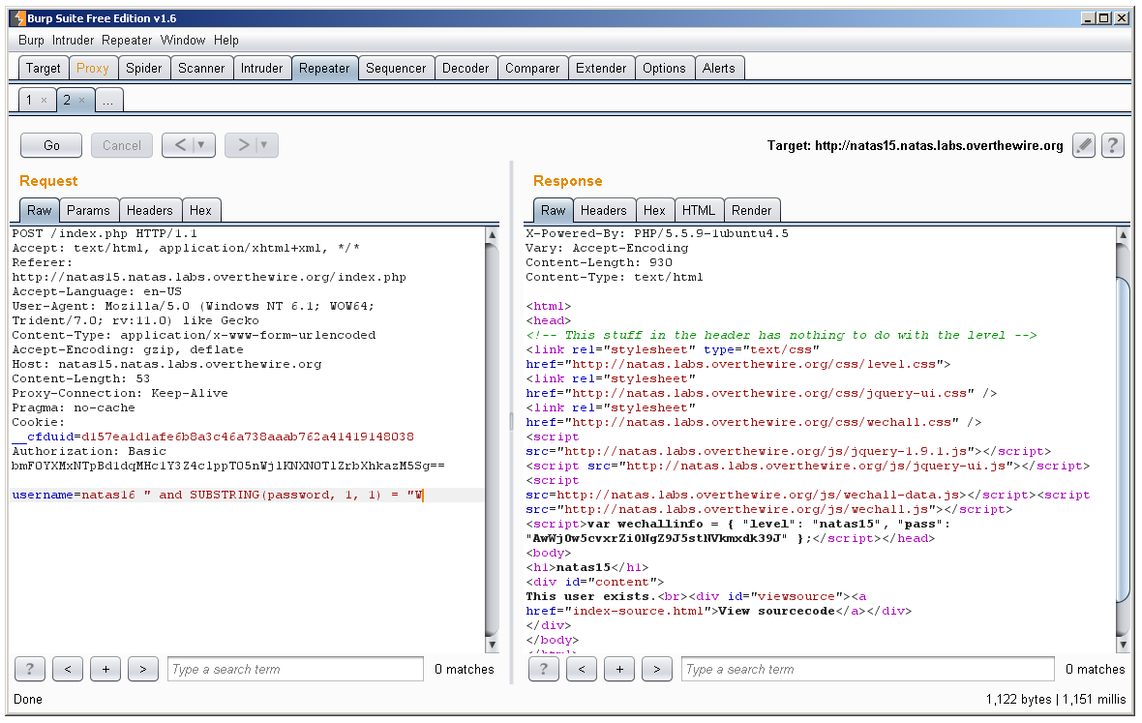The image size is (1142, 723).
Task: Go forward to next request in history
Action: tap(244, 145)
